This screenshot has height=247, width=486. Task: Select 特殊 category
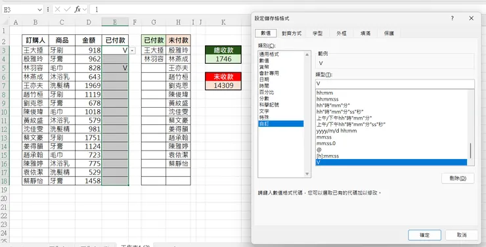(x=281, y=118)
